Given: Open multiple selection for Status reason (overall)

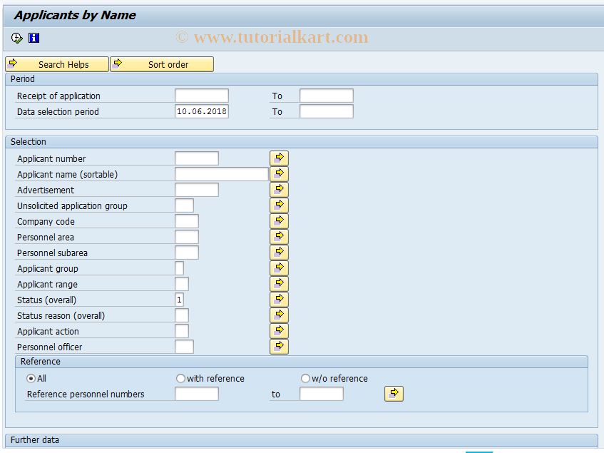Looking at the screenshot, I should coord(280,315).
